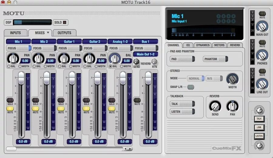Click the Talk button in Talkback section
273x158 pixels.
[182, 104]
